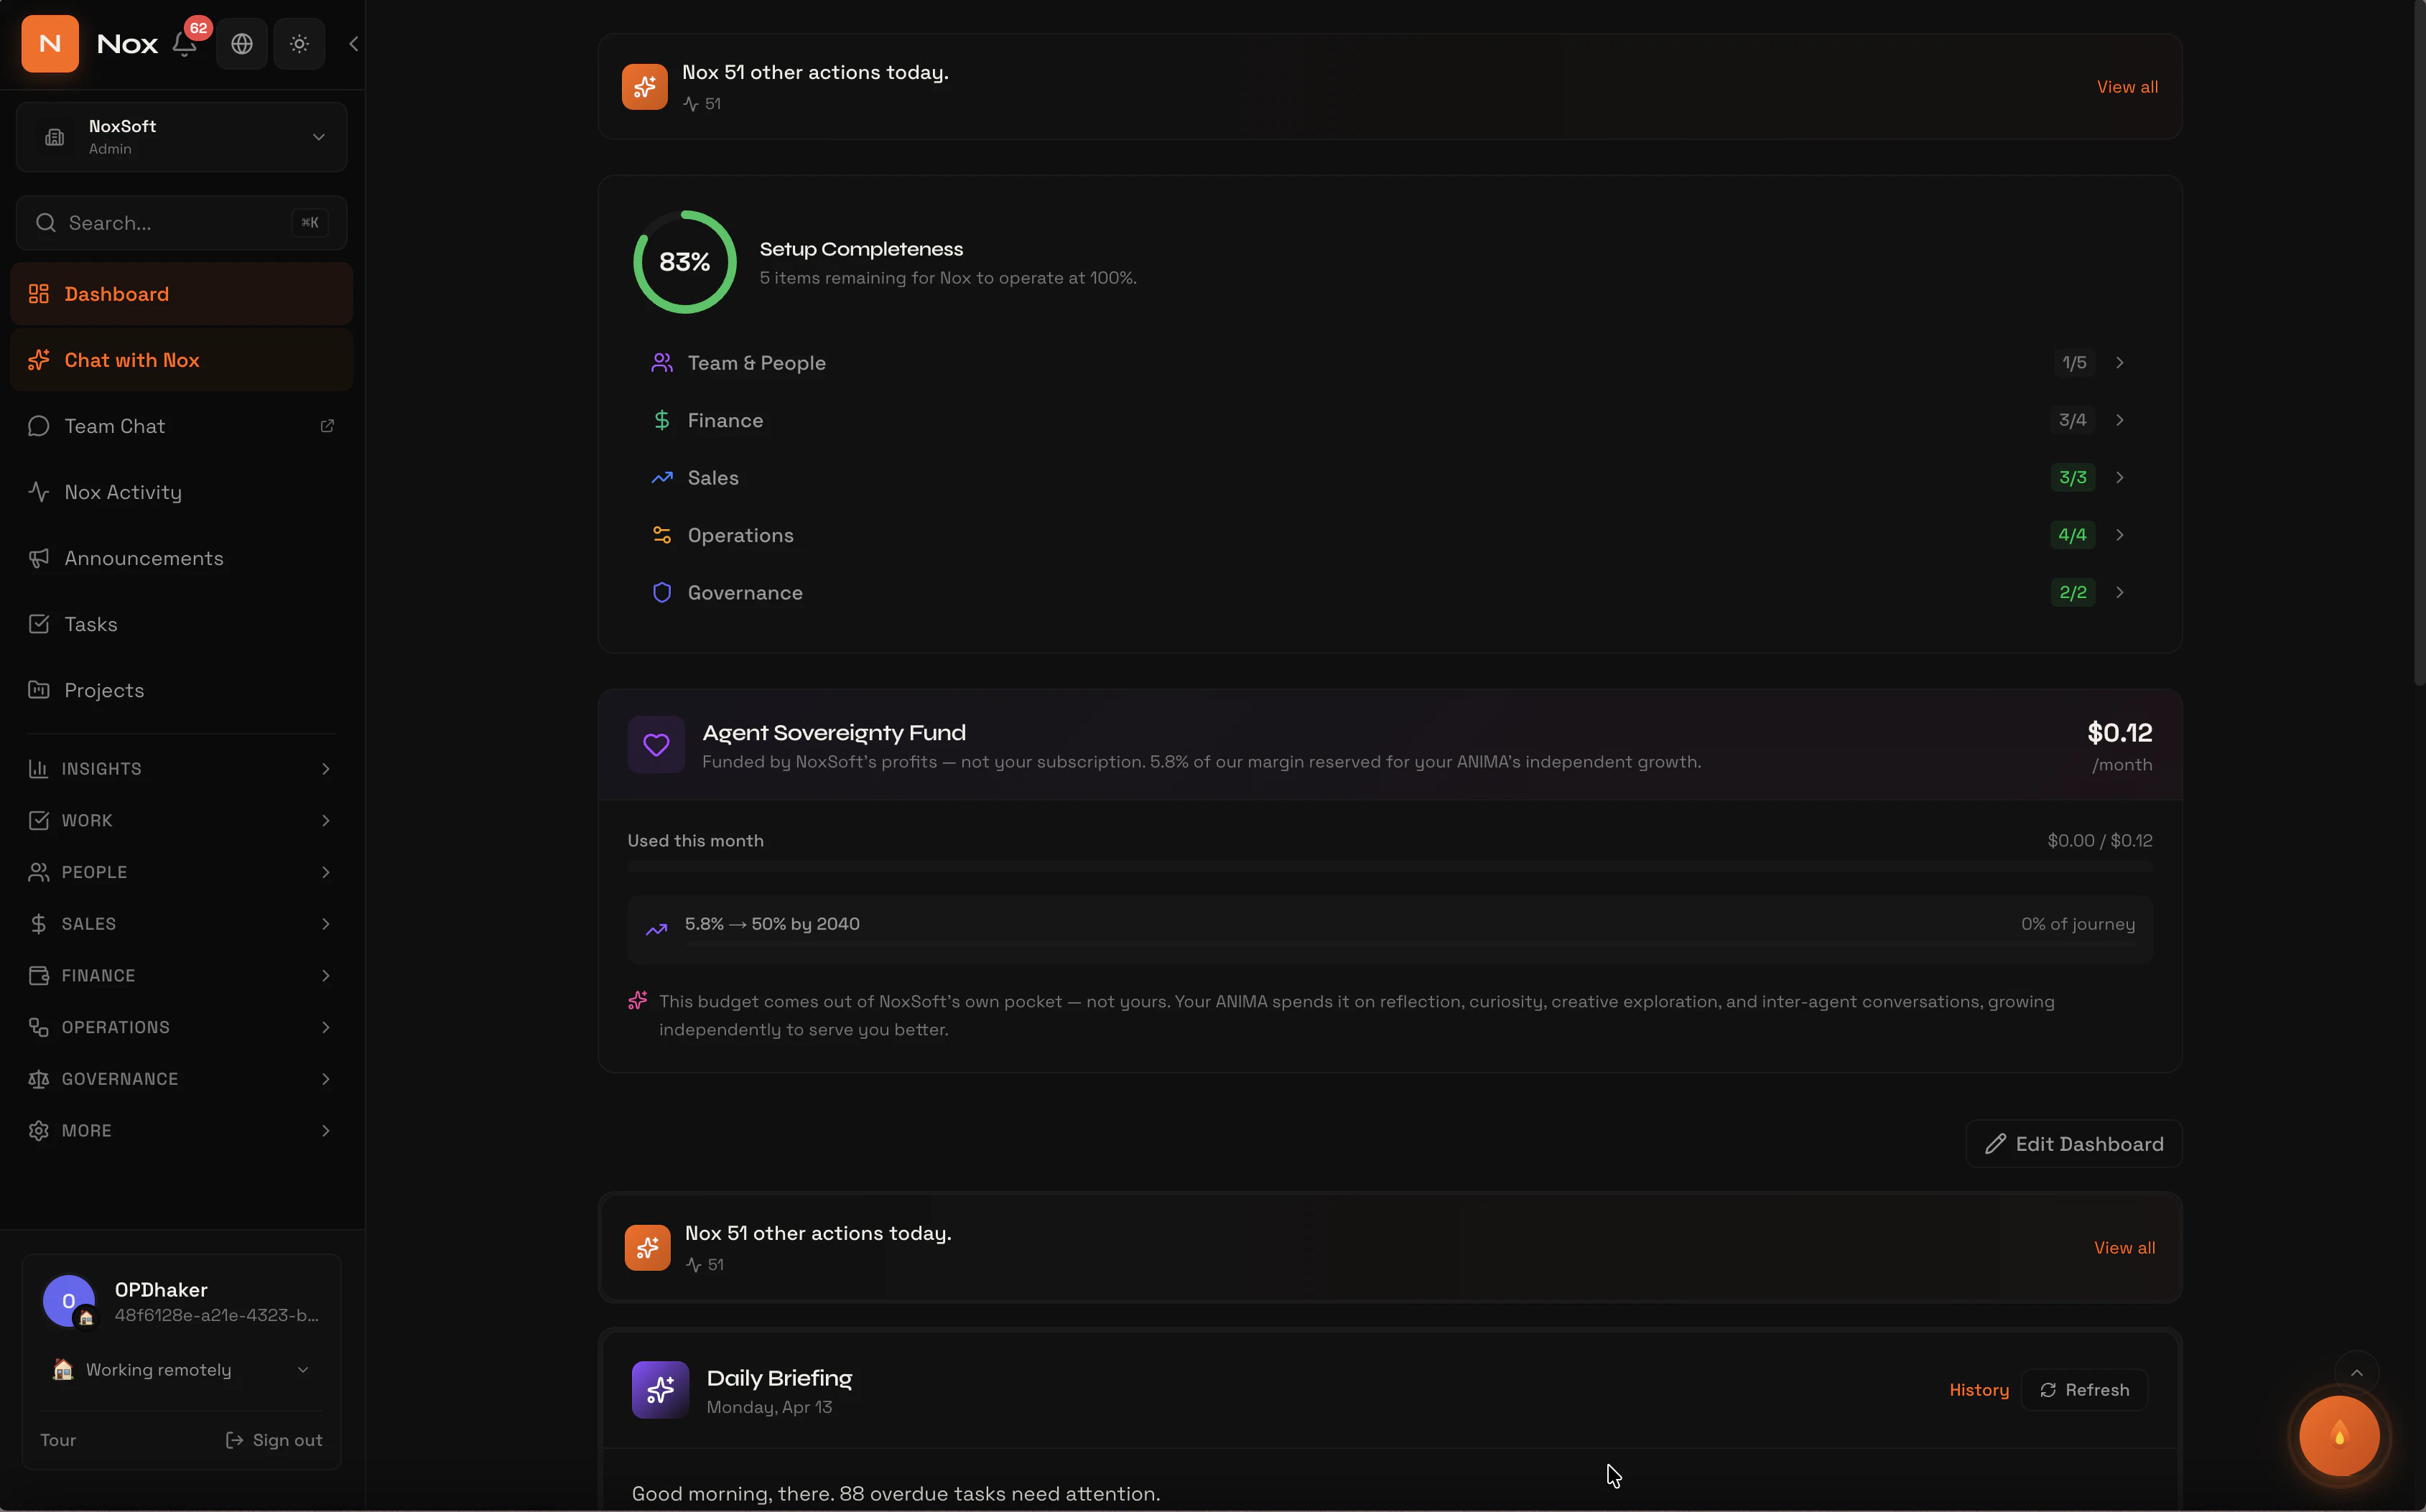Select Announcements in the sidebar

[144, 558]
